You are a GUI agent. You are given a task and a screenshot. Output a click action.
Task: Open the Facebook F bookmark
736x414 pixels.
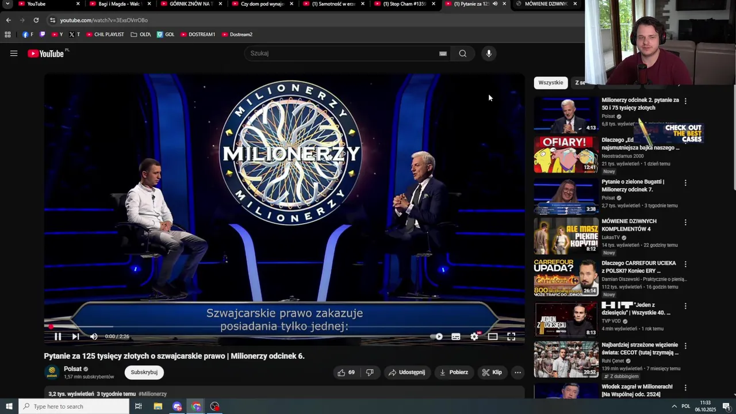pos(28,34)
